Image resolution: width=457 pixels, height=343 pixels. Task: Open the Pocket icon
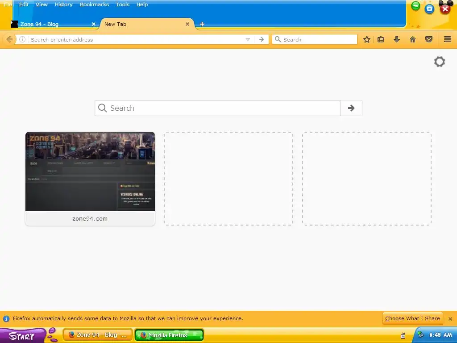429,39
